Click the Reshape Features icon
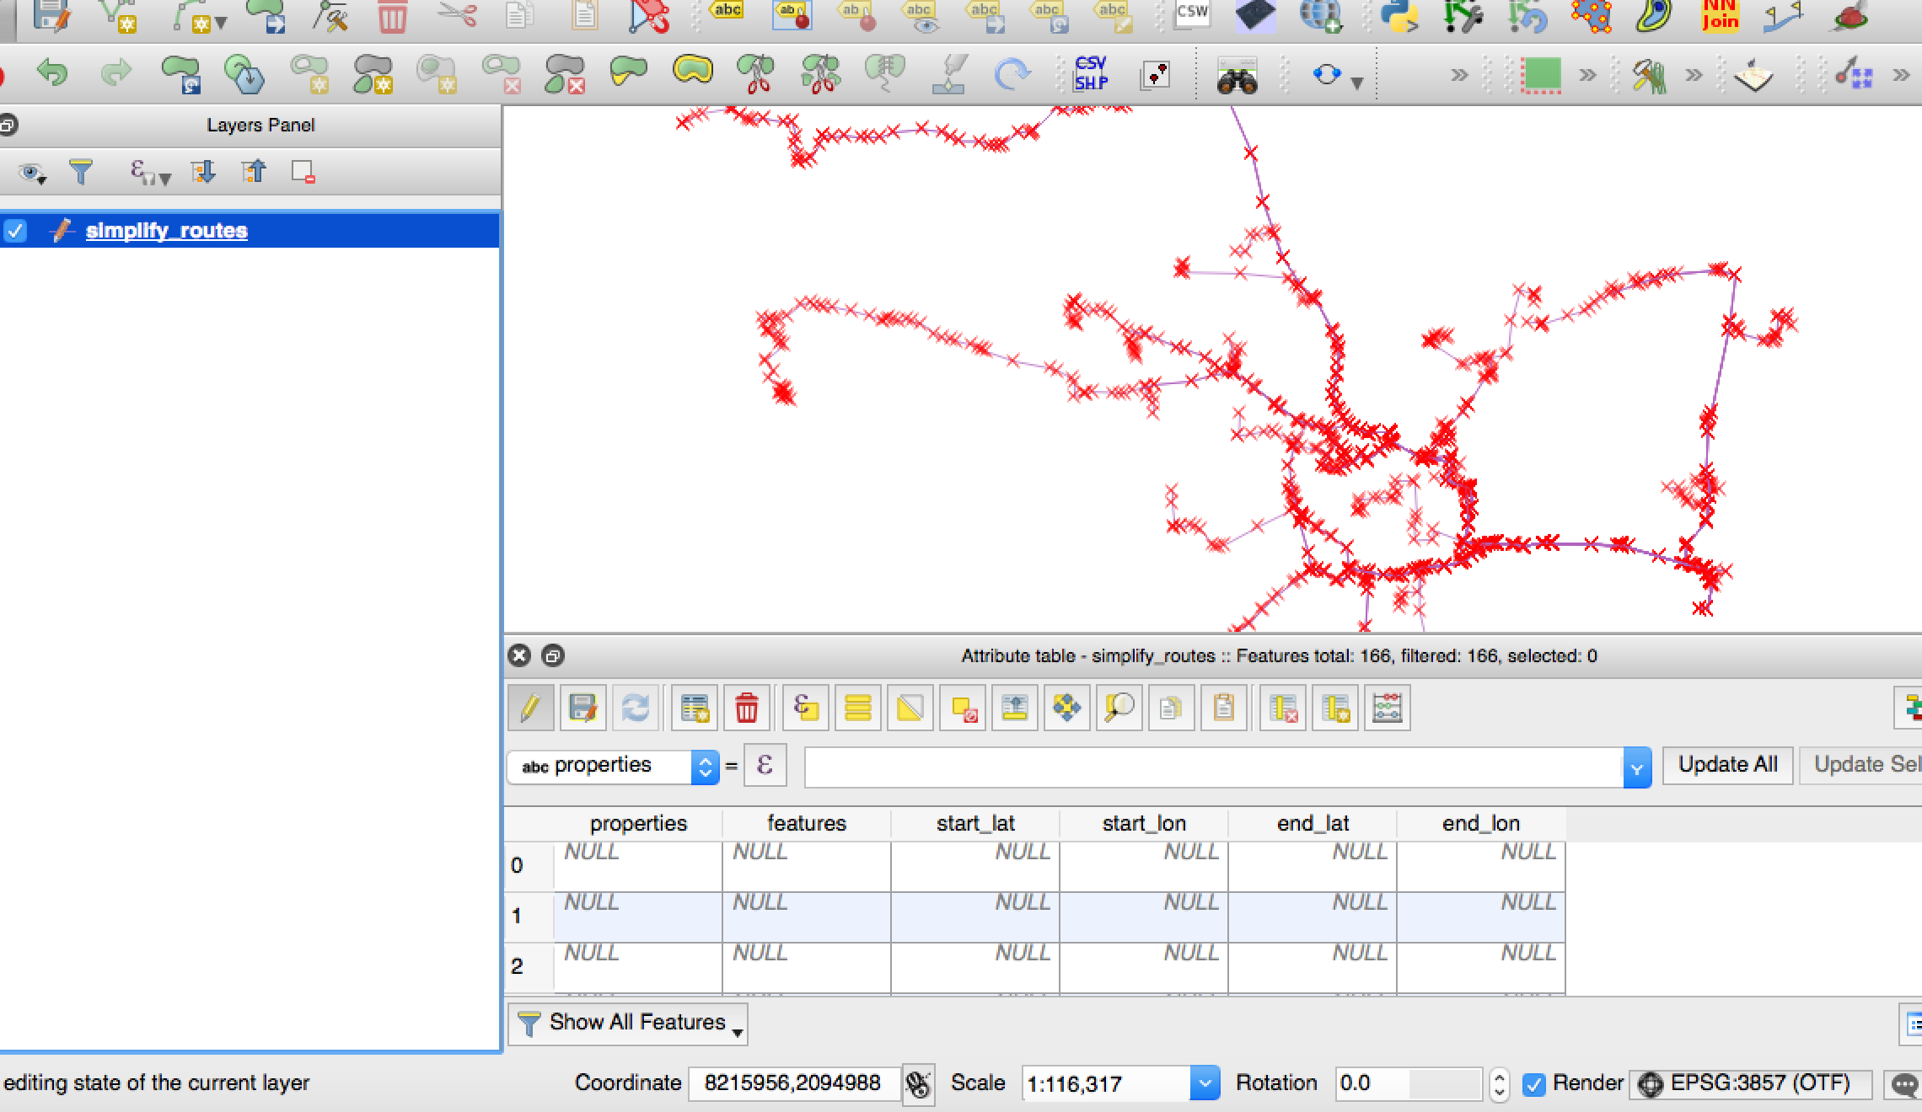The width and height of the screenshot is (1922, 1112). (x=628, y=72)
